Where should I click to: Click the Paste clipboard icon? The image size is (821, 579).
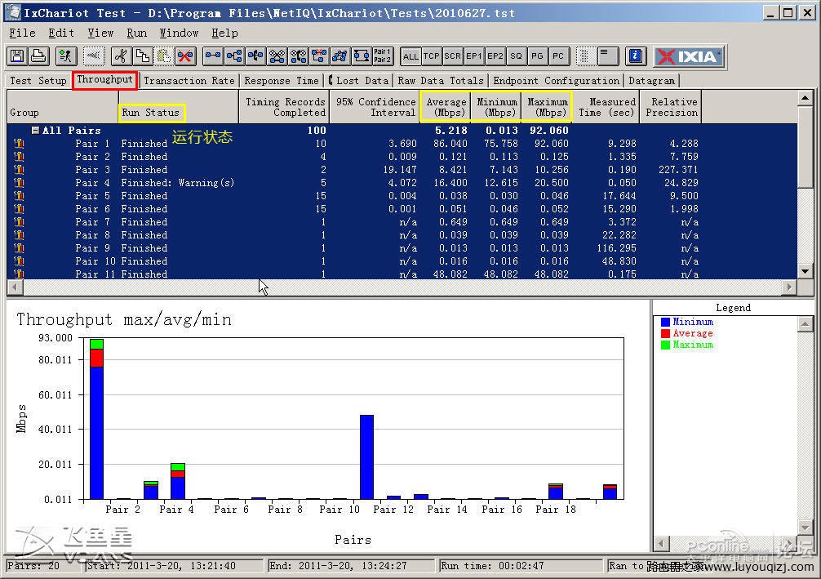pyautogui.click(x=163, y=56)
